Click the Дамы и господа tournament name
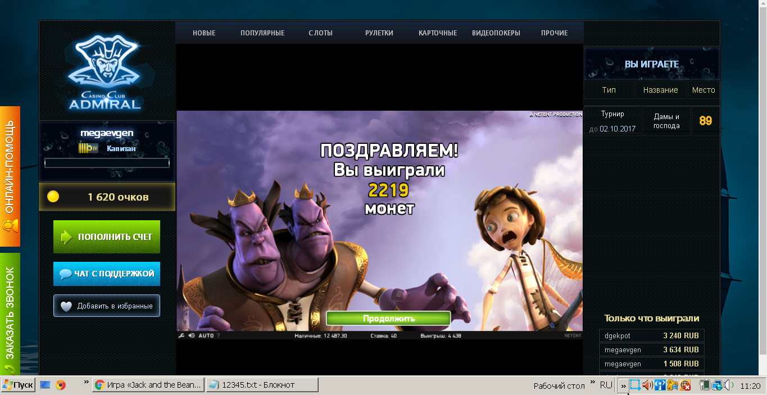767x395 pixels. [667, 121]
